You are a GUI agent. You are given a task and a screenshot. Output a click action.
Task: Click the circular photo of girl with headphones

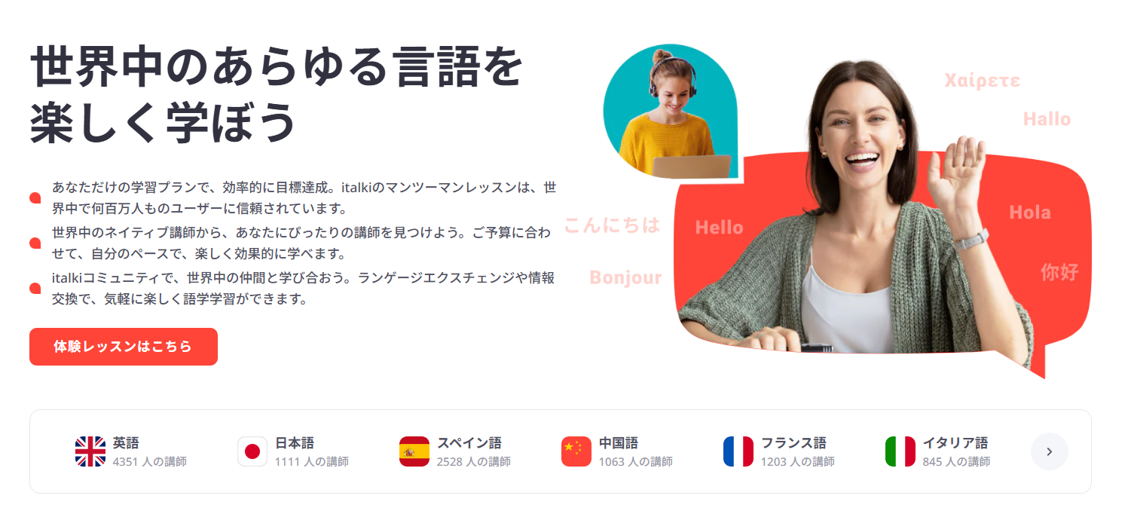[x=670, y=111]
